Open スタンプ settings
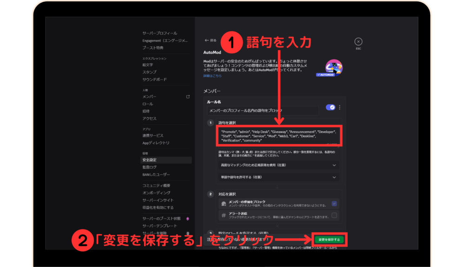The height and width of the screenshot is (267, 476). tap(150, 72)
